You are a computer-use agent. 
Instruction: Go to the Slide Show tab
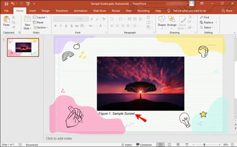pos(100,11)
